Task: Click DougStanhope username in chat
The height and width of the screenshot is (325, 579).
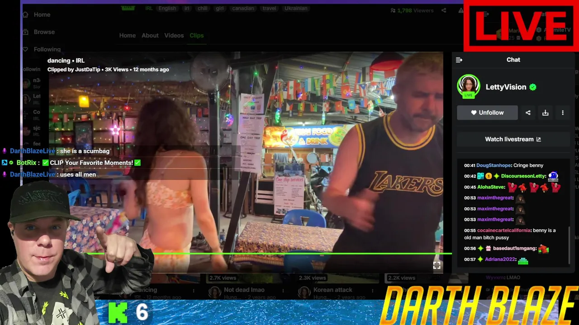Action: coord(494,165)
